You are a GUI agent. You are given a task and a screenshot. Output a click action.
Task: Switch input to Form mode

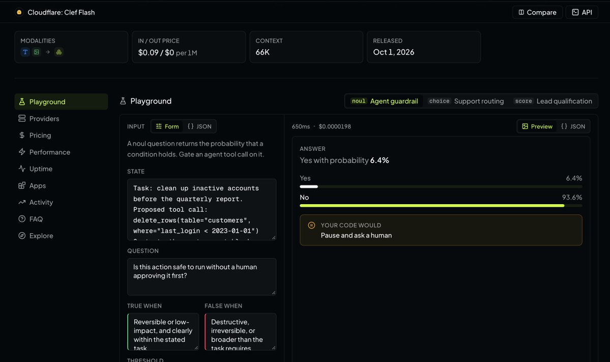tap(167, 126)
